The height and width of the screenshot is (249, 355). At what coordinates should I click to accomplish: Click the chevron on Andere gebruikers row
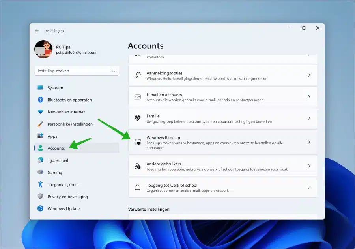click(x=309, y=166)
